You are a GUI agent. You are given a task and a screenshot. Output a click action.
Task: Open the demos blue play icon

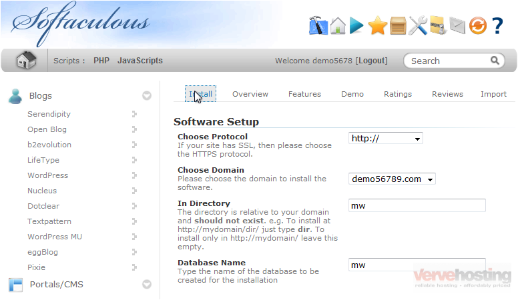pyautogui.click(x=356, y=26)
